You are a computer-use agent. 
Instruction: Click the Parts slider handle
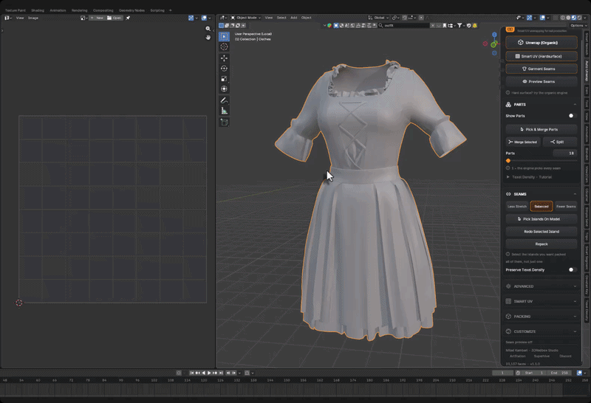[508, 161]
